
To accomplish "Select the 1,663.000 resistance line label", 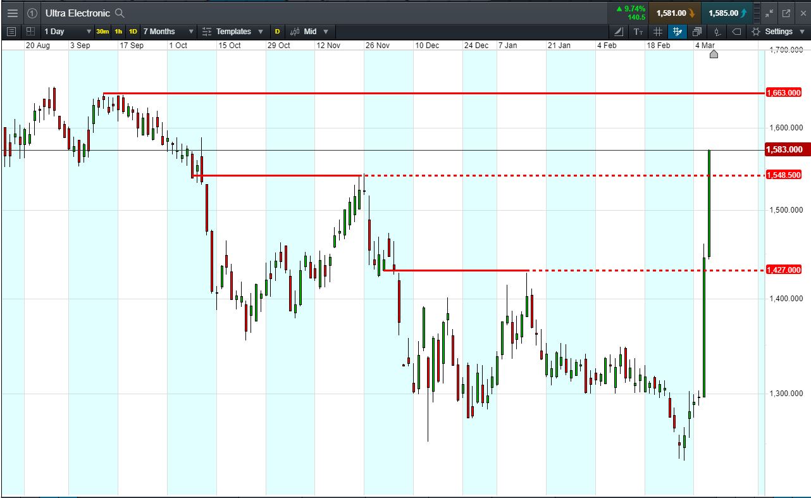I will (784, 93).
